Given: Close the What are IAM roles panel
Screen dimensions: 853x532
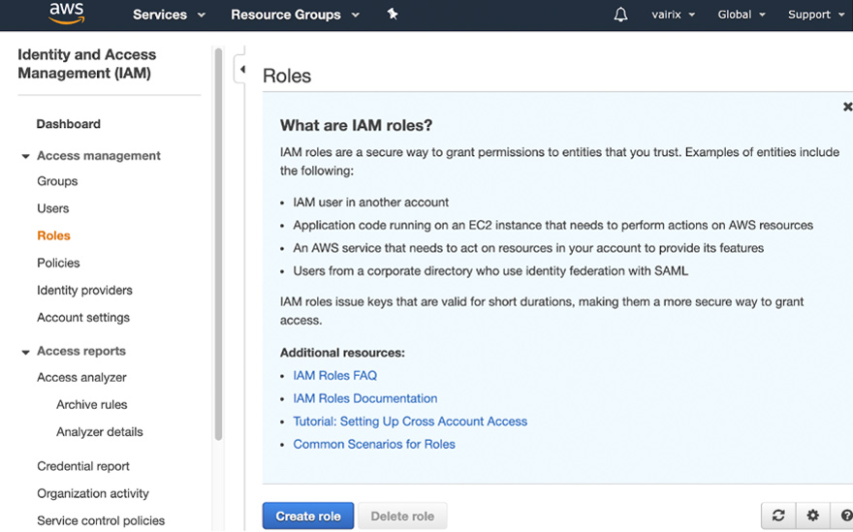Looking at the screenshot, I should tap(847, 107).
